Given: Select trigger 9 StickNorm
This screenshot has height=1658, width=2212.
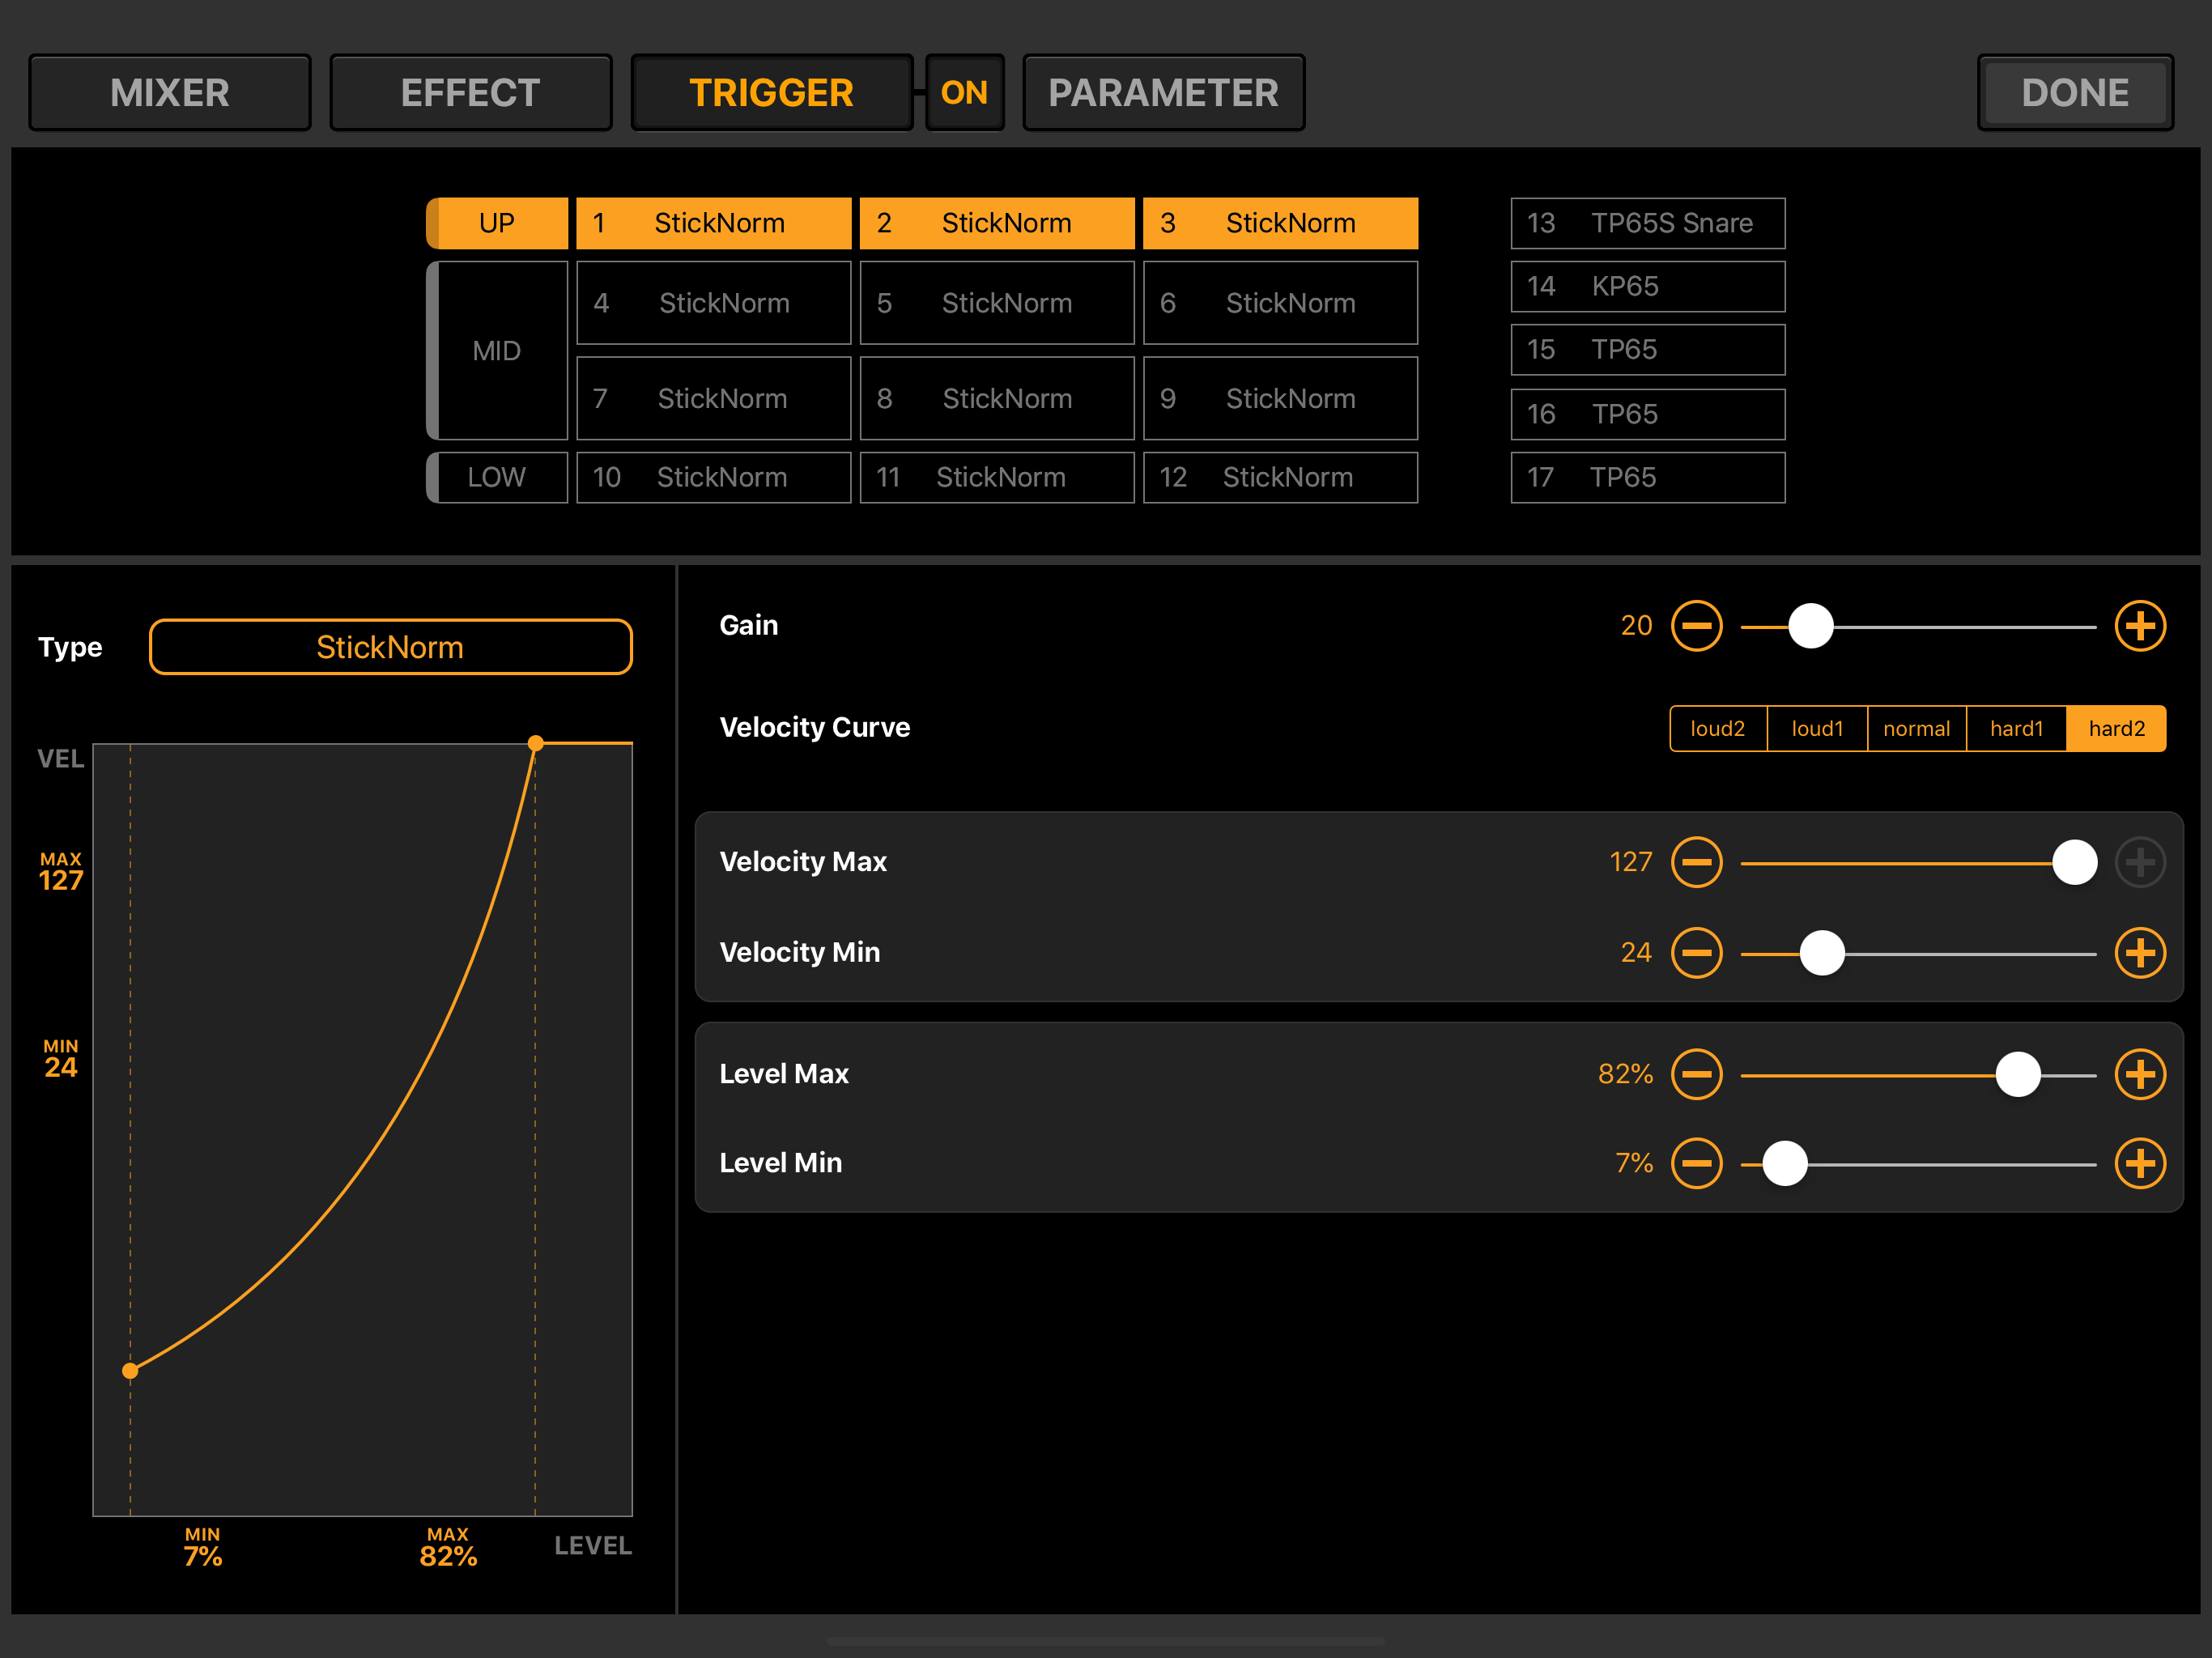Looking at the screenshot, I should pos(1280,398).
